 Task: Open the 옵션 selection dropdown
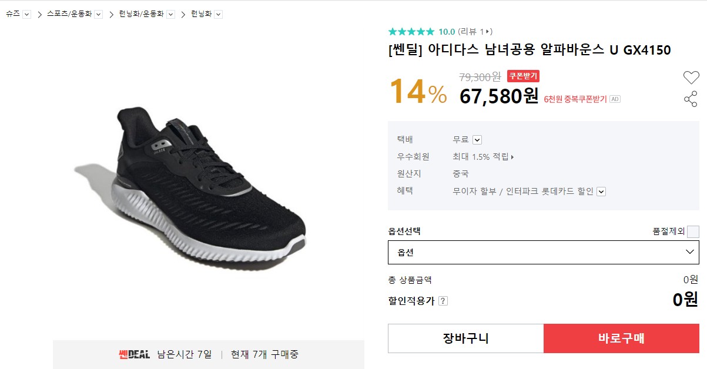click(x=543, y=252)
